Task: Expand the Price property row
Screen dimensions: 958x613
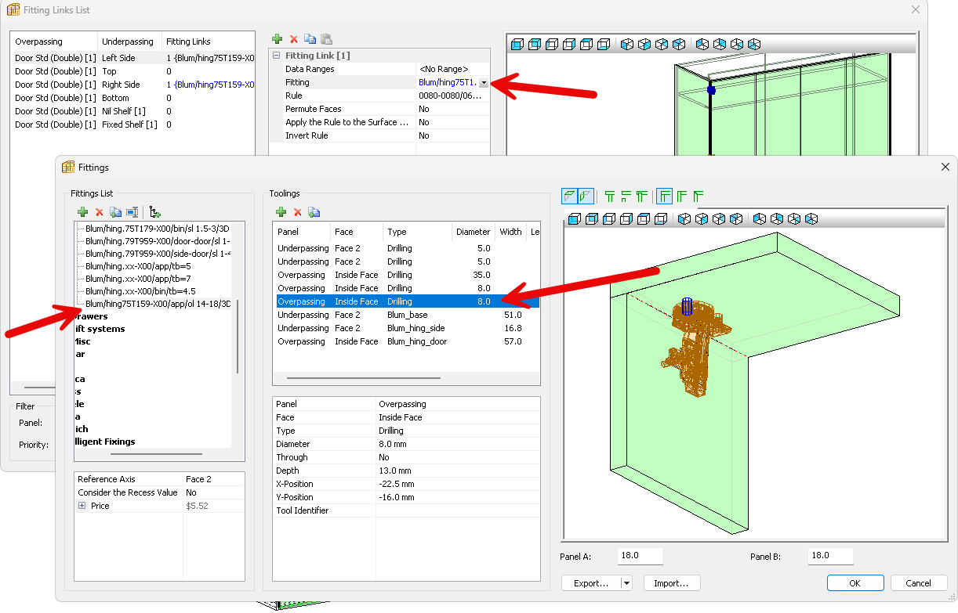Action: pos(82,507)
